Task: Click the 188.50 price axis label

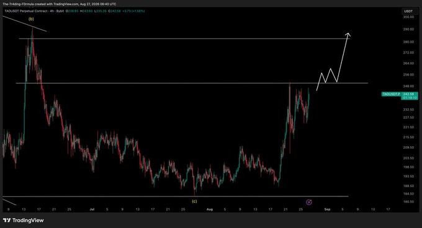Action: point(408,186)
